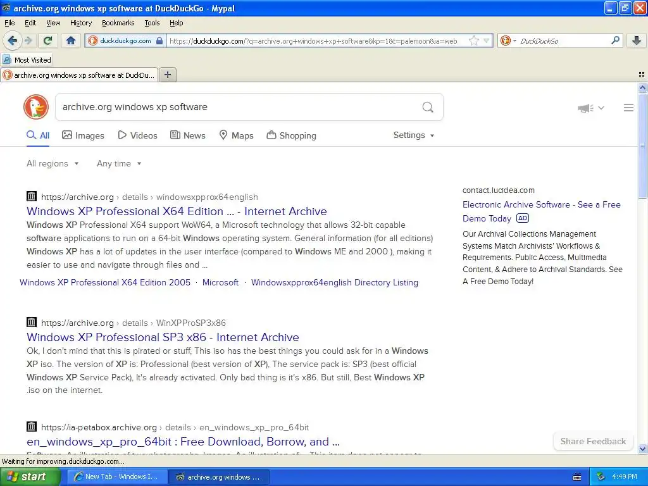Click the padlock site security icon
The image size is (648, 486).
(159, 40)
